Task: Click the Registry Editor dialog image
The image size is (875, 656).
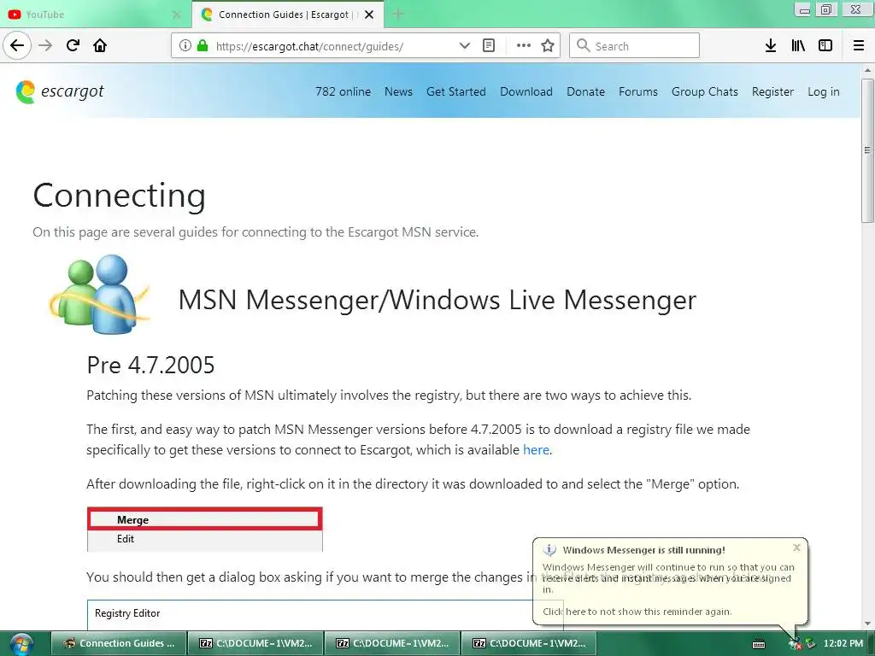Action: pyautogui.click(x=326, y=615)
